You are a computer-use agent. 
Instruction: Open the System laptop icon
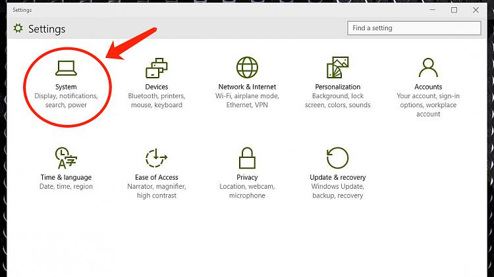click(x=66, y=68)
